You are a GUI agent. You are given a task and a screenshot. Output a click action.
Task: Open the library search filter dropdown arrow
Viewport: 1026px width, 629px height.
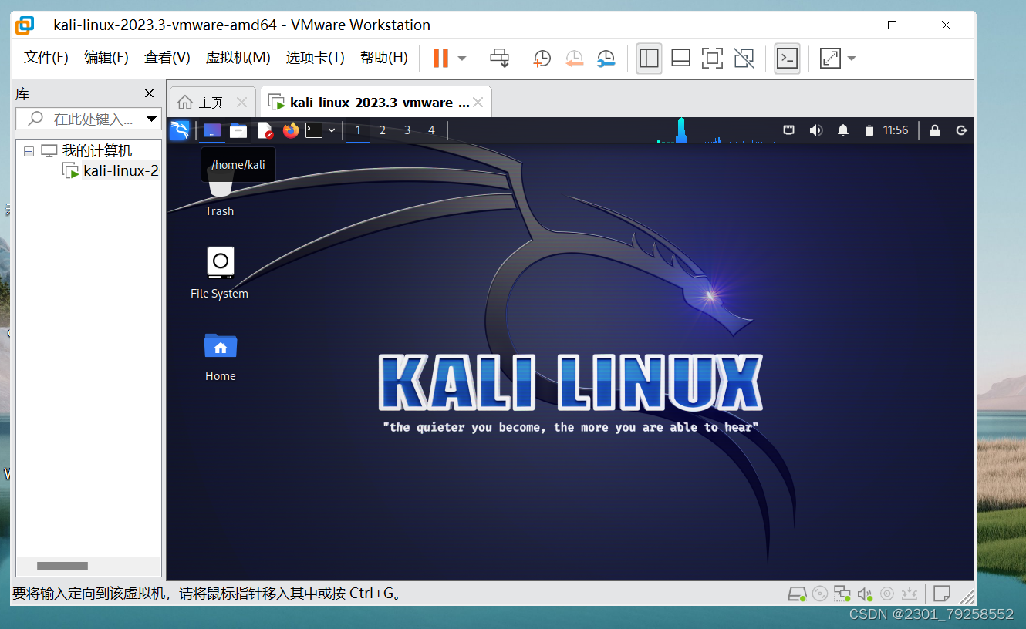pos(151,119)
